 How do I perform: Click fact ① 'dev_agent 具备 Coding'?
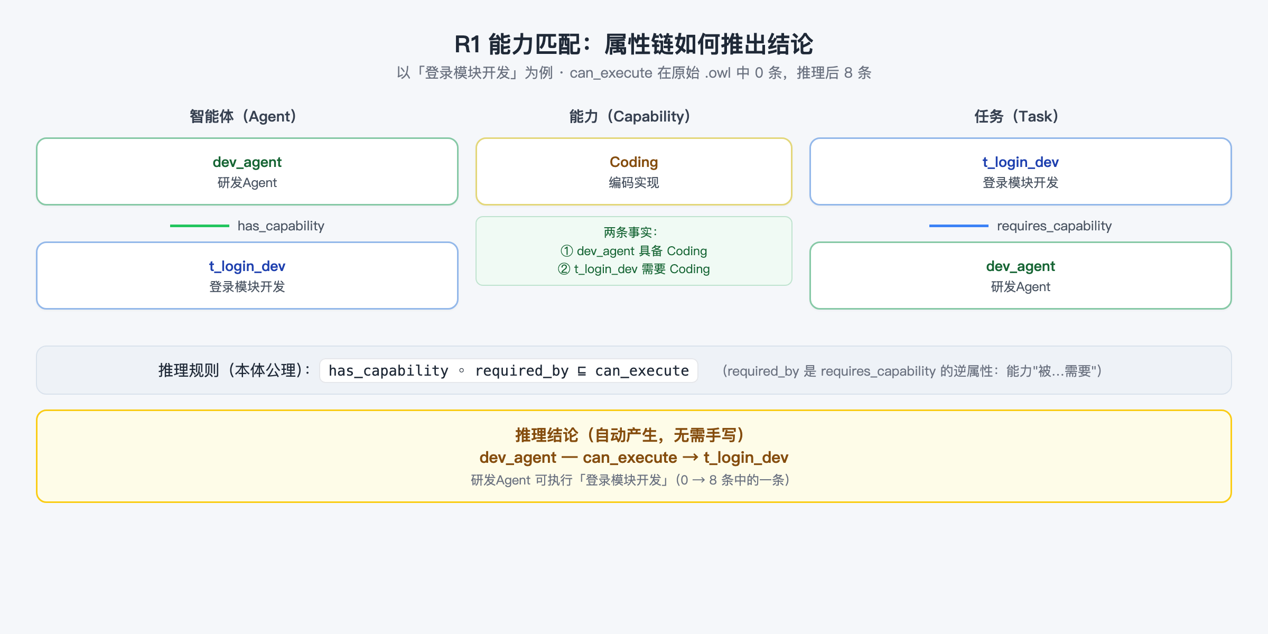[x=633, y=251]
